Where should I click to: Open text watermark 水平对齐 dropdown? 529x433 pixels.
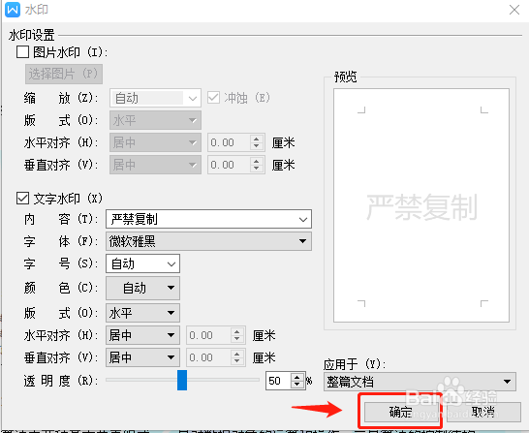click(142, 335)
